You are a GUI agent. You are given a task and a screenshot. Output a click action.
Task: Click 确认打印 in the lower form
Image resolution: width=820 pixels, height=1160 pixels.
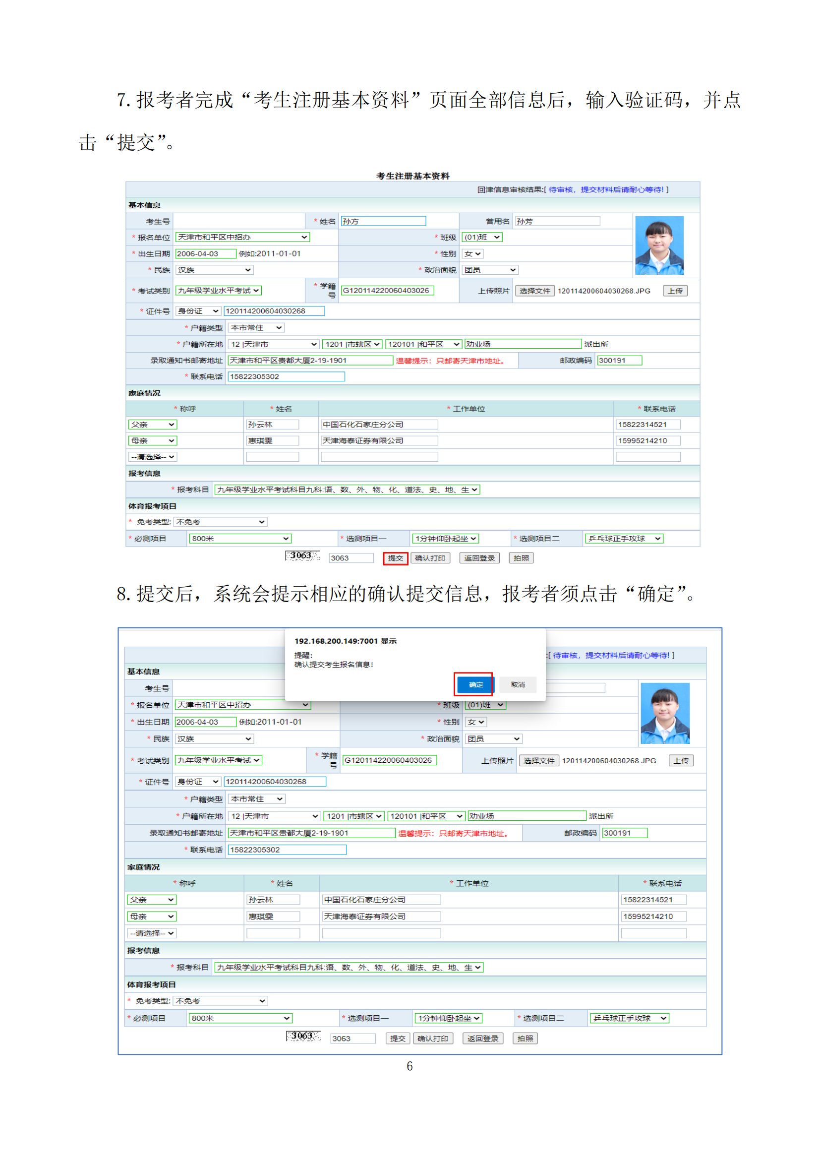point(433,1038)
